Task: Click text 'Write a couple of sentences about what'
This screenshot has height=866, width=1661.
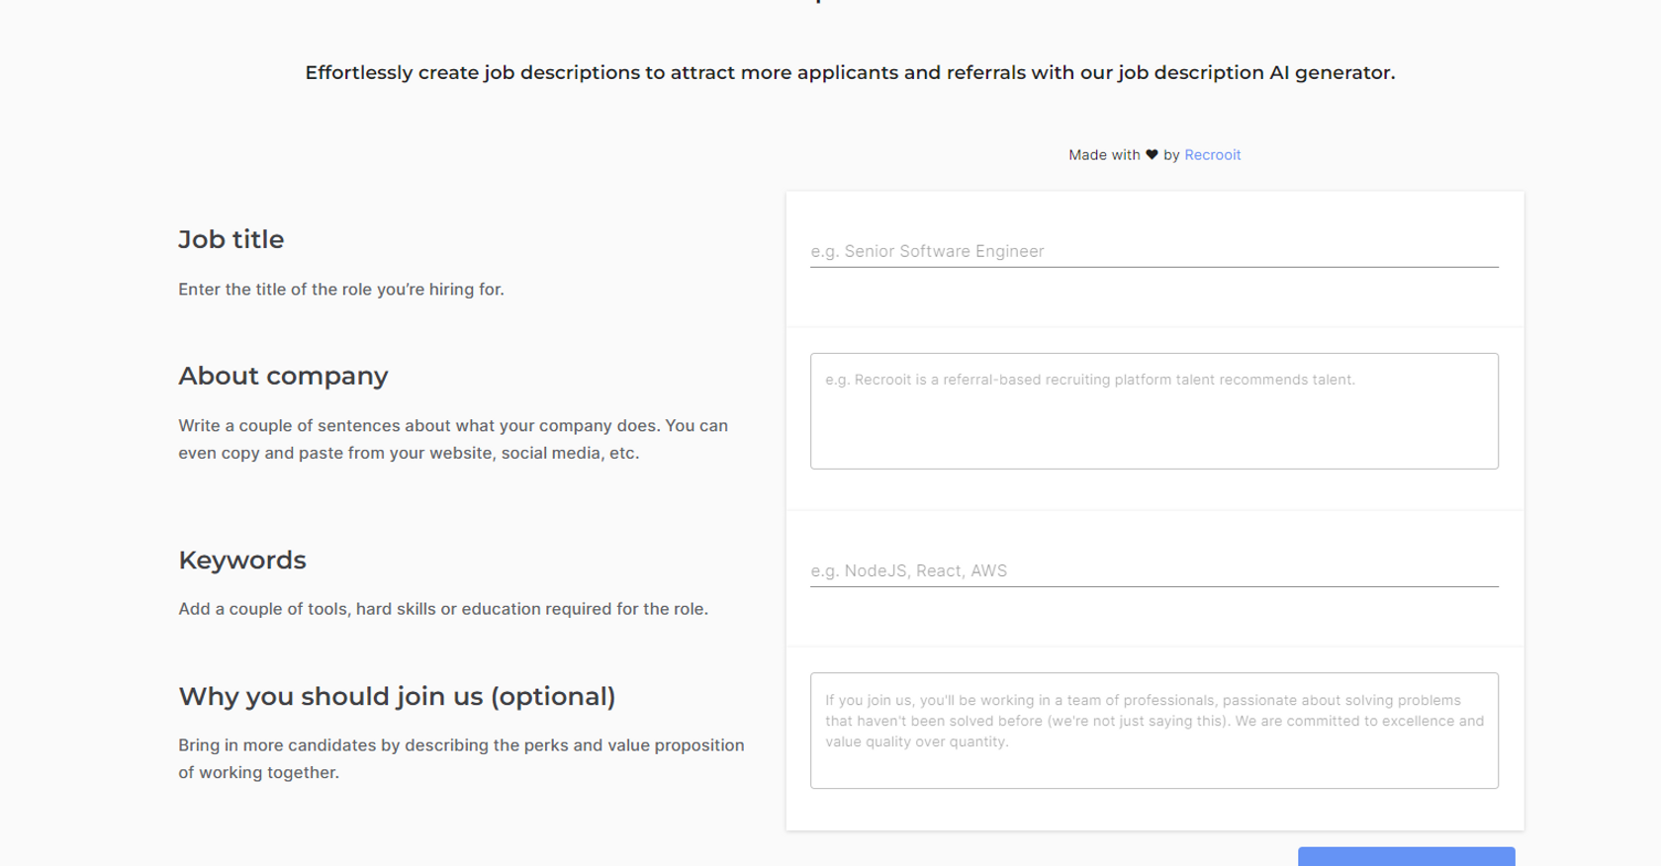Action: pyautogui.click(x=336, y=426)
